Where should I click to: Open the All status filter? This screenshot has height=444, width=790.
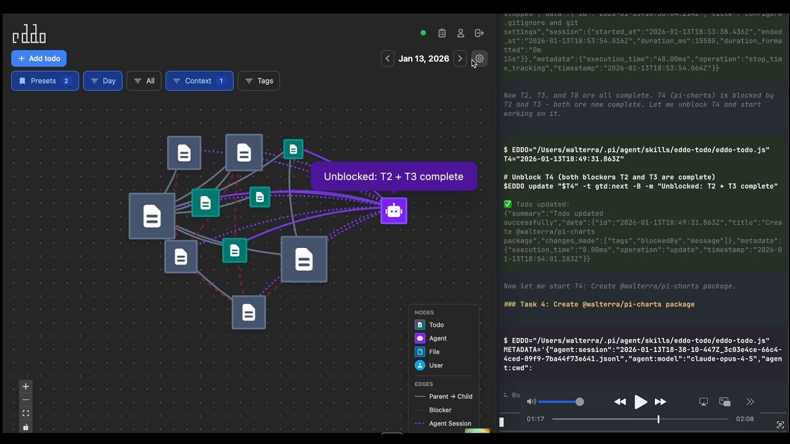tap(144, 81)
